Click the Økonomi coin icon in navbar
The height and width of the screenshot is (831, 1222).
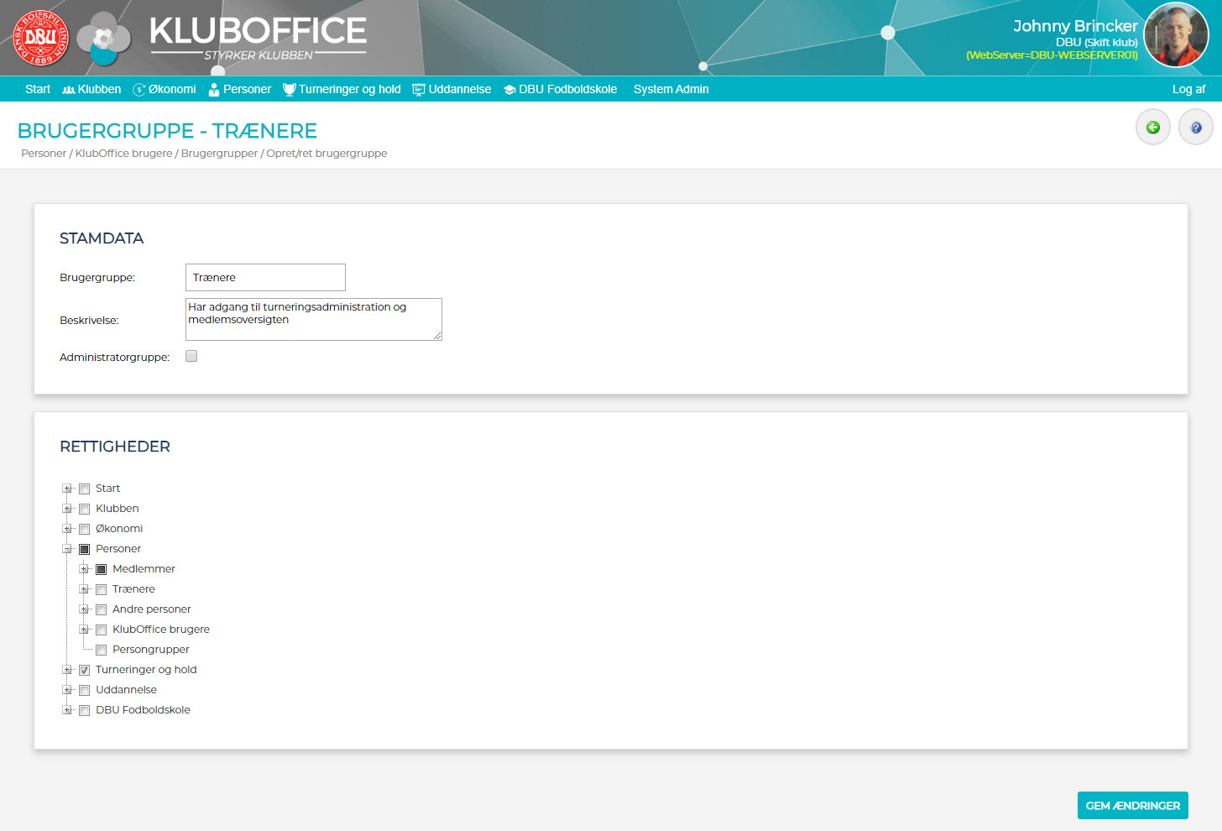pos(139,89)
